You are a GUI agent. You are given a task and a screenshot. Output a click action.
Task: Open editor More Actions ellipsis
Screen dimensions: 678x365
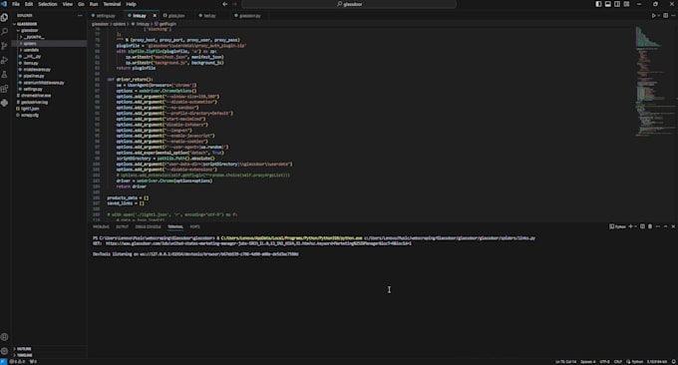point(673,16)
